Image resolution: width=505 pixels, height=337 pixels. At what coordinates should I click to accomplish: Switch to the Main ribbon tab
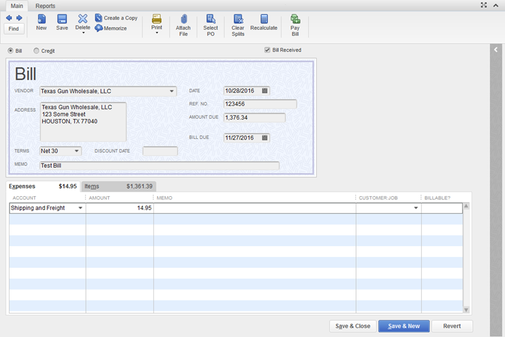(17, 6)
